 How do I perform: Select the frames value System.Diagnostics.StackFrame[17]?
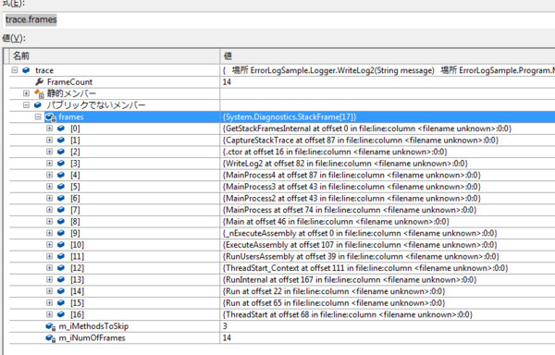pos(290,117)
